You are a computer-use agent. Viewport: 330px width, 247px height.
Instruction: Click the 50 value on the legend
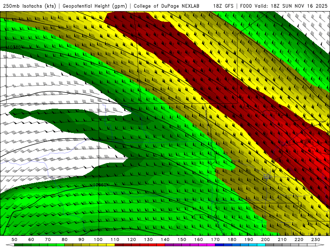click(x=14, y=240)
